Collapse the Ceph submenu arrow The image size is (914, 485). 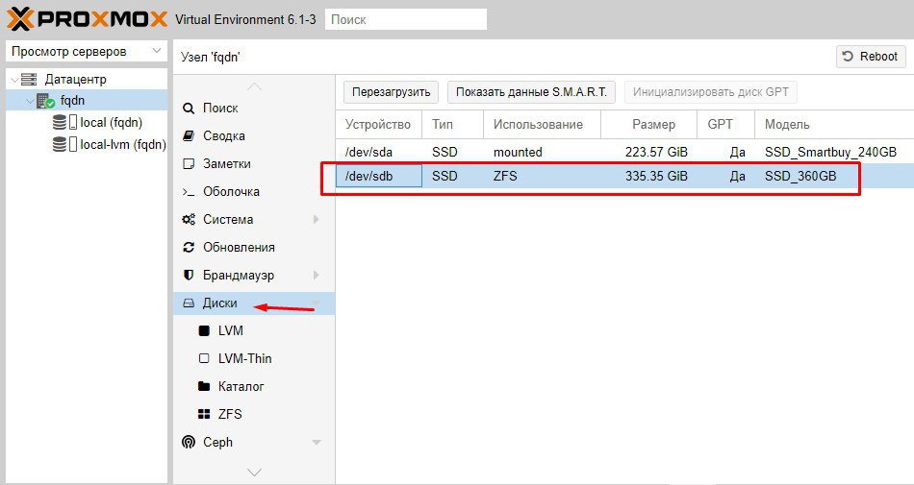[316, 443]
